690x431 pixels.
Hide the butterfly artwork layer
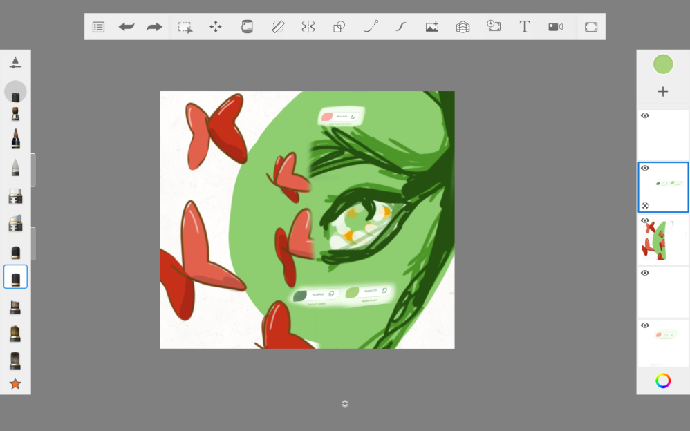coord(645,220)
